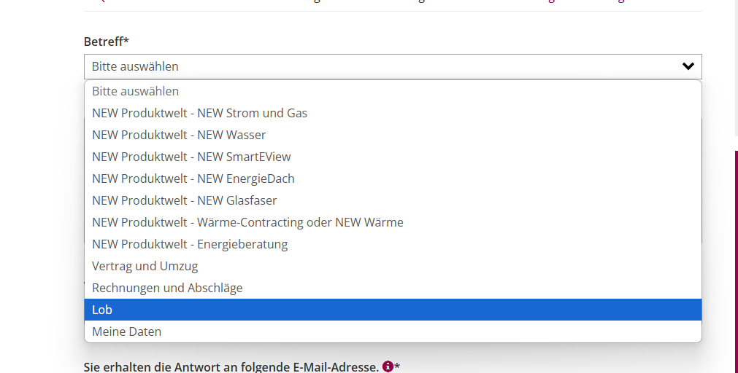Viewport: 738px width, 373px height.
Task: Select 'NEW Strom und Gas' option
Action: pyautogui.click(x=199, y=113)
